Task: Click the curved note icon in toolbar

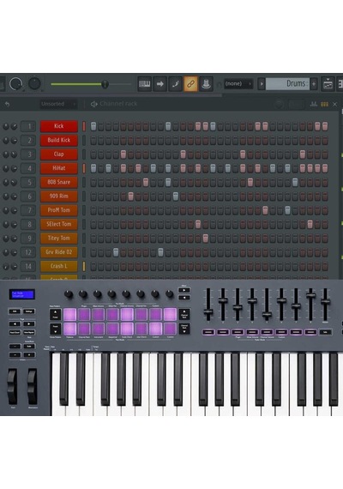Action: tap(175, 84)
